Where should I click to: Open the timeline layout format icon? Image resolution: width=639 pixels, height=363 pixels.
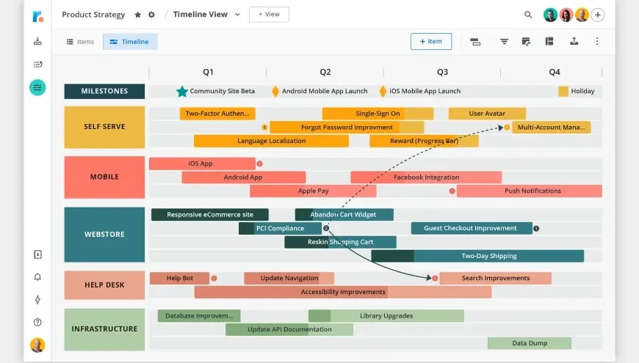point(475,42)
